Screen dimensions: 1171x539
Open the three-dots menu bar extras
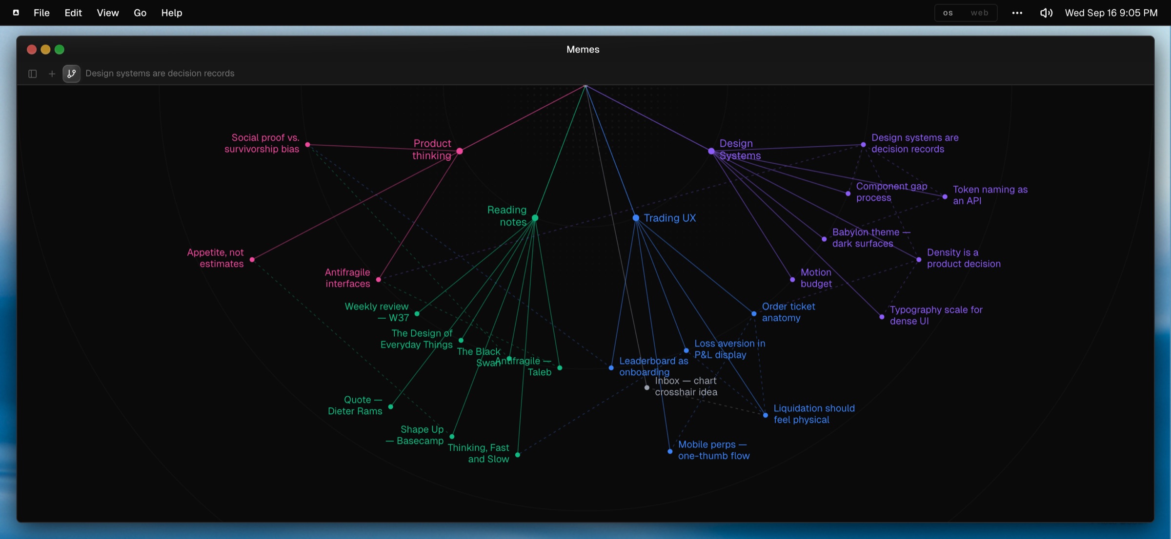[1017, 13]
